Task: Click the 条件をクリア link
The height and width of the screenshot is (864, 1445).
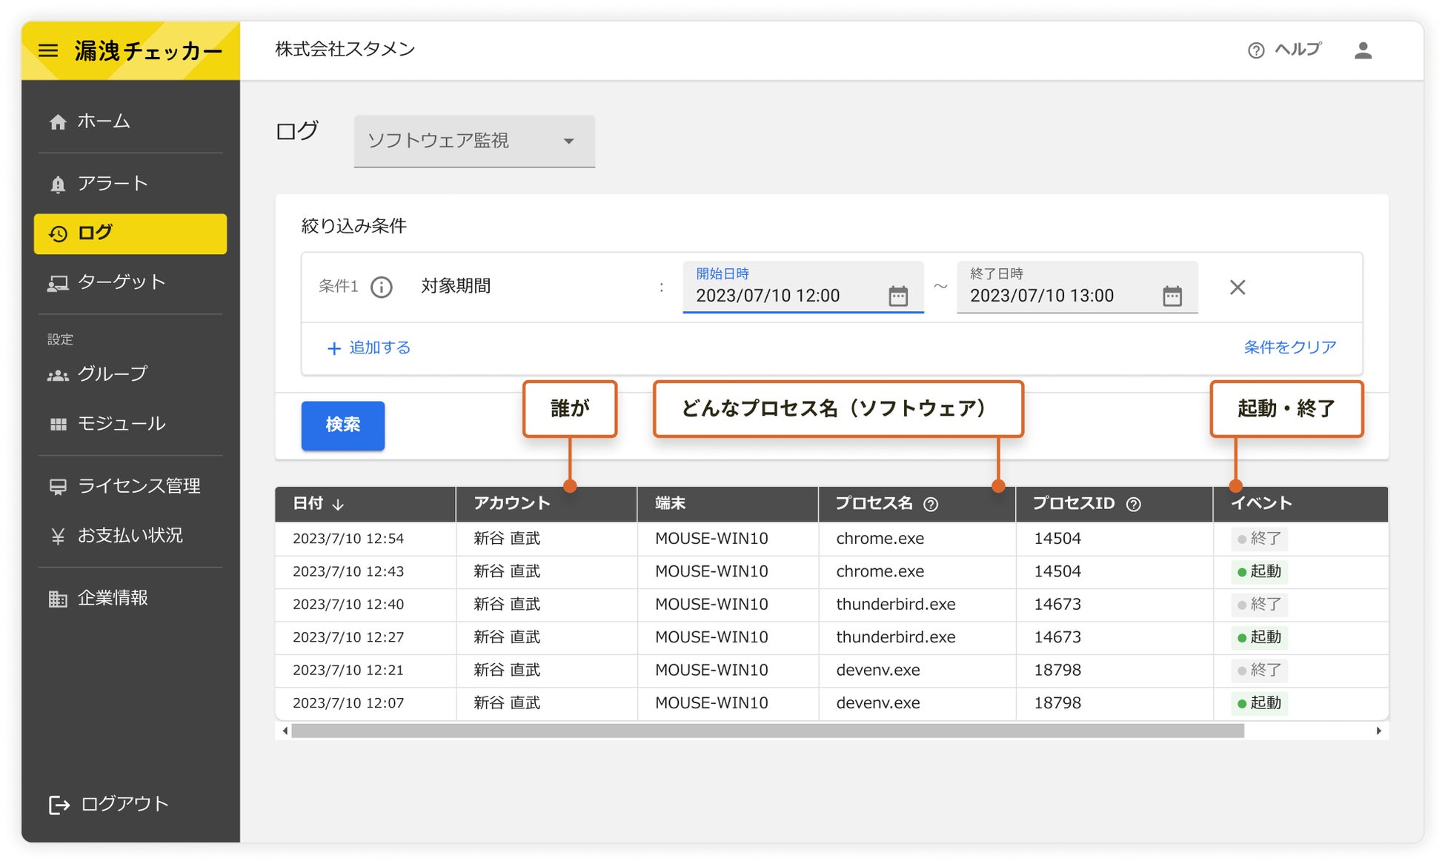Action: click(1289, 347)
